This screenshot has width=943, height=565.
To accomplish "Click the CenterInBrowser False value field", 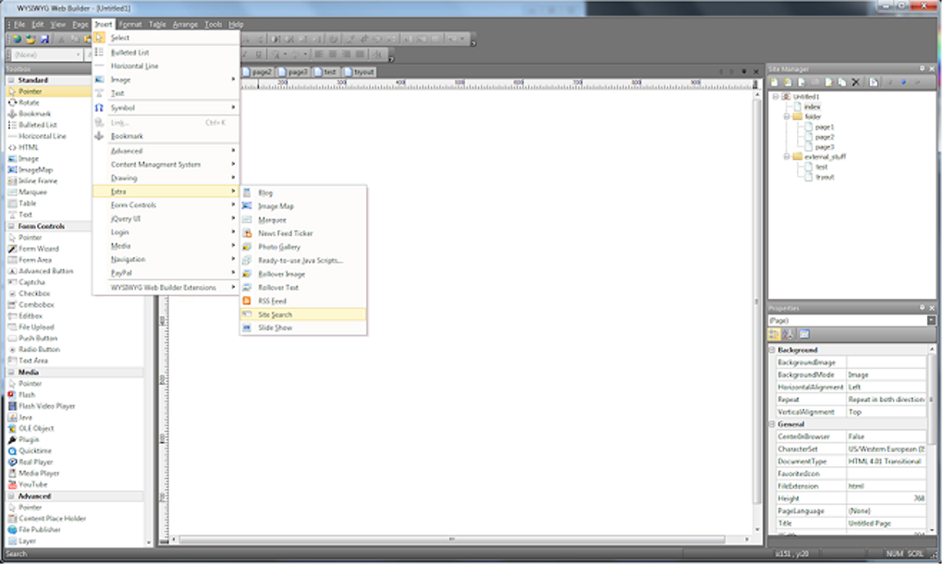I will (887, 436).
